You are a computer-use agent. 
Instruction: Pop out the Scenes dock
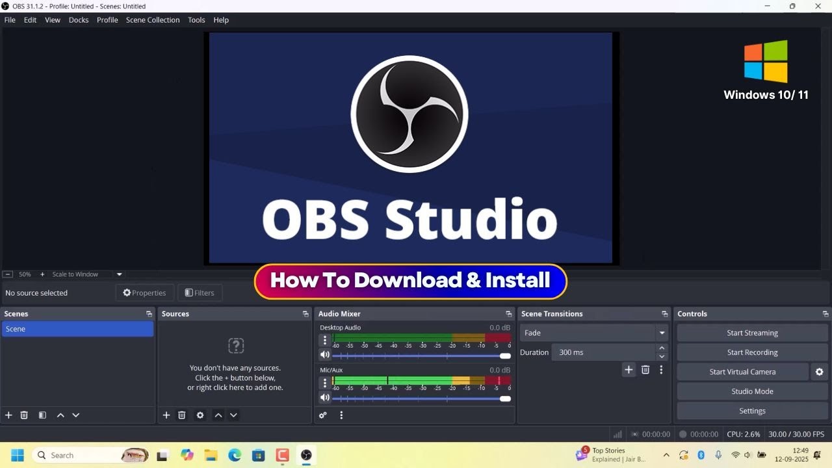pyautogui.click(x=149, y=314)
